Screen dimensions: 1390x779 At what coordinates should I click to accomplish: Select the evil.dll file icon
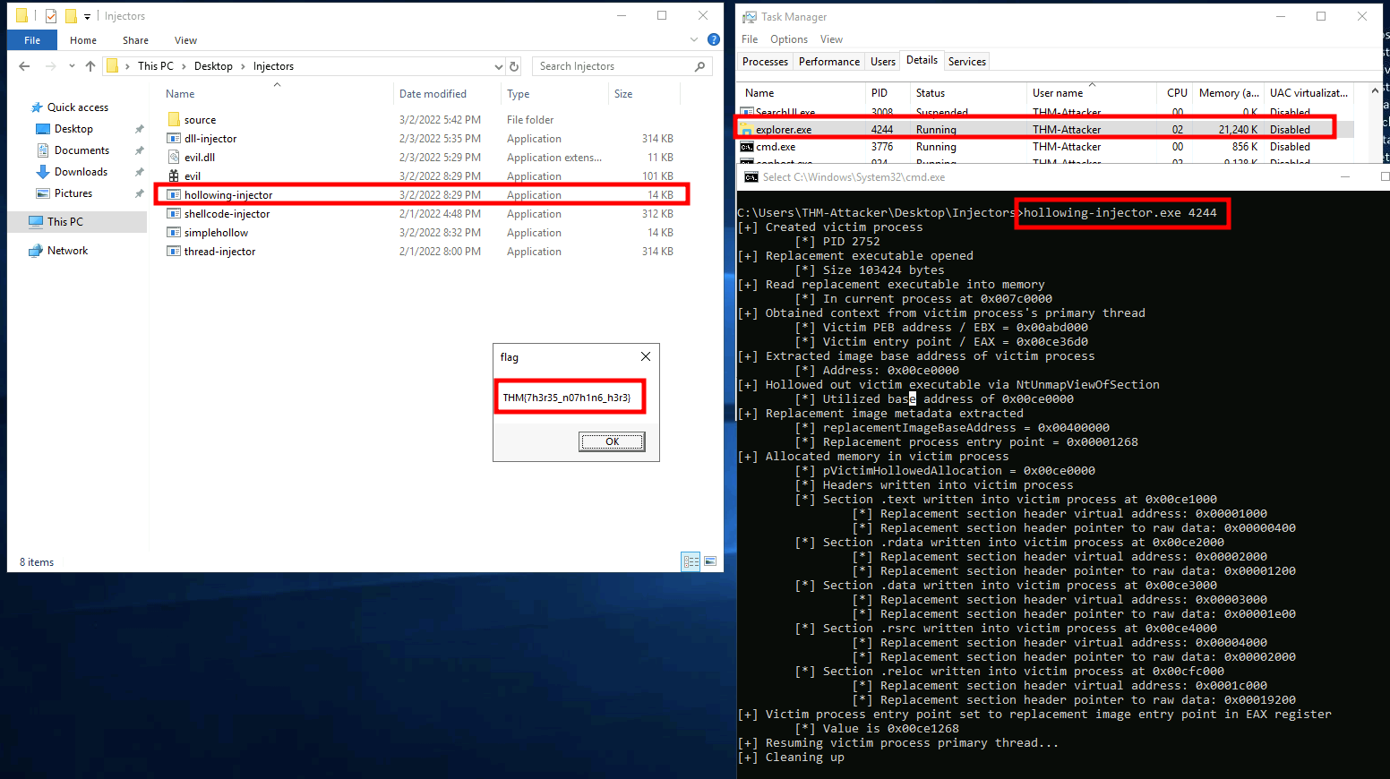pos(174,158)
